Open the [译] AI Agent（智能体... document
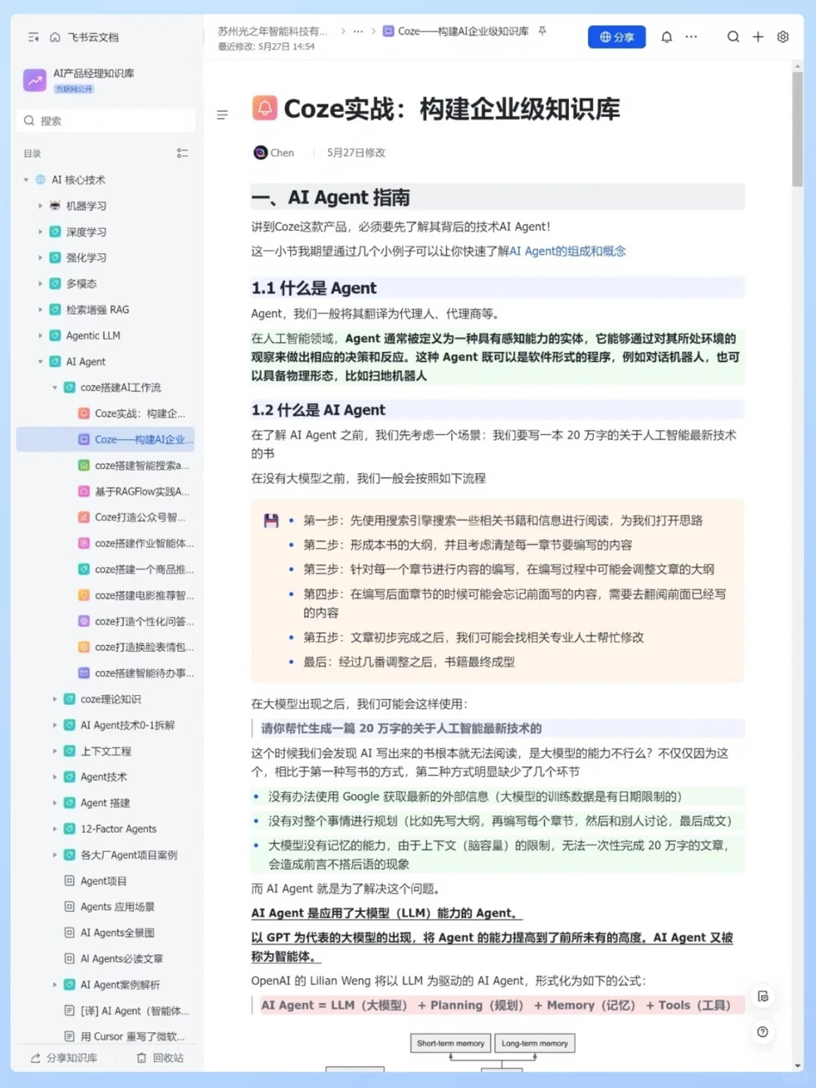The height and width of the screenshot is (1088, 816). coord(134,1011)
